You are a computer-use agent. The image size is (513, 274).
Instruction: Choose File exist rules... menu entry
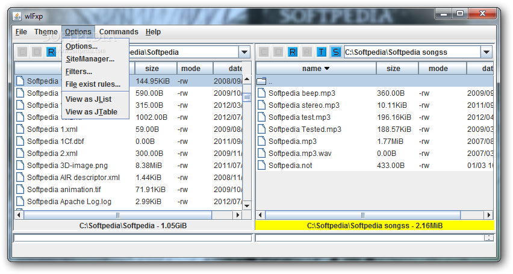coord(96,84)
